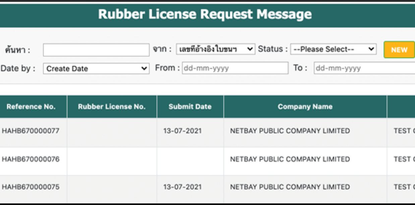Screen dimensions: 415x205
Task: Select a status from --Please Select--
Action: (333, 49)
